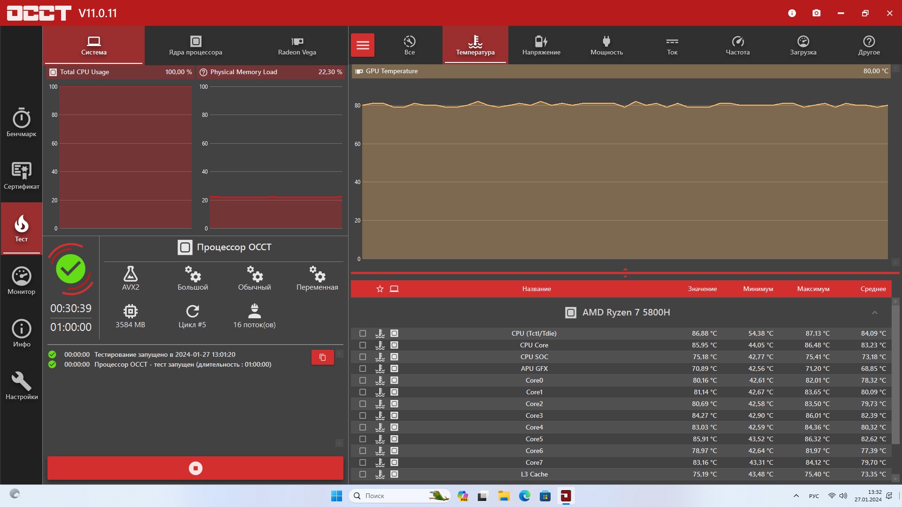Screen dimensions: 902x507
Task: Stop the running test with red stop button
Action: point(195,468)
